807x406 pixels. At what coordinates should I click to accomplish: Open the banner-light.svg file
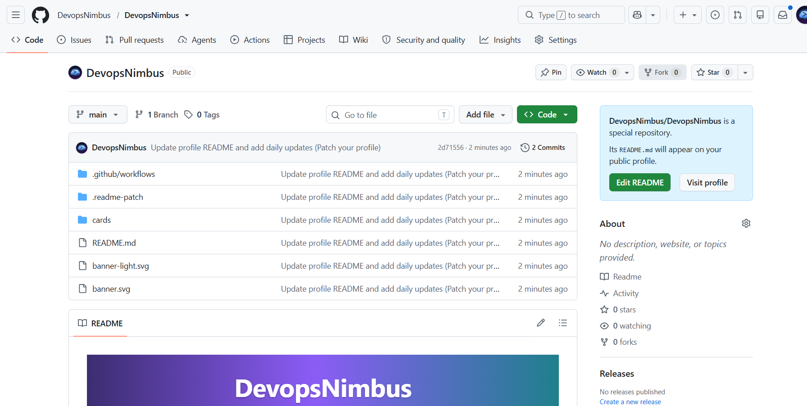[121, 266]
